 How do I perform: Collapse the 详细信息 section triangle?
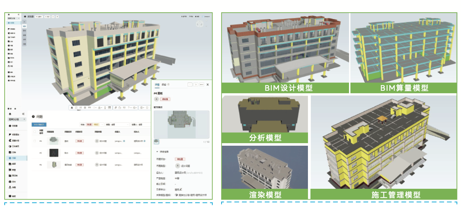coord(157,152)
